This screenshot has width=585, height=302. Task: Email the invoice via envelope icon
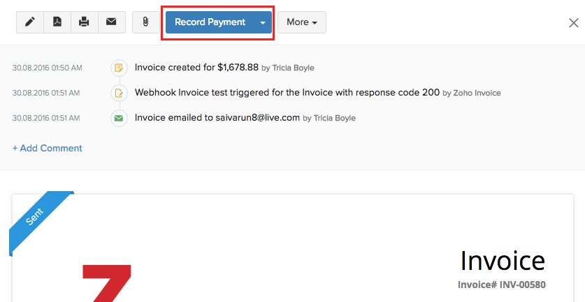(x=111, y=22)
